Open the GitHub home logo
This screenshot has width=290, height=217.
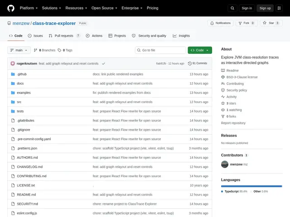[11, 8]
